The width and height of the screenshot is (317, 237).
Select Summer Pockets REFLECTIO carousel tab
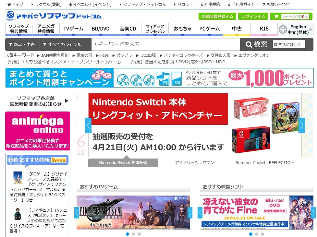click(x=265, y=163)
